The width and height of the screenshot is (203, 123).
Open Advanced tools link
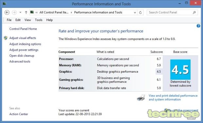tap(20, 61)
